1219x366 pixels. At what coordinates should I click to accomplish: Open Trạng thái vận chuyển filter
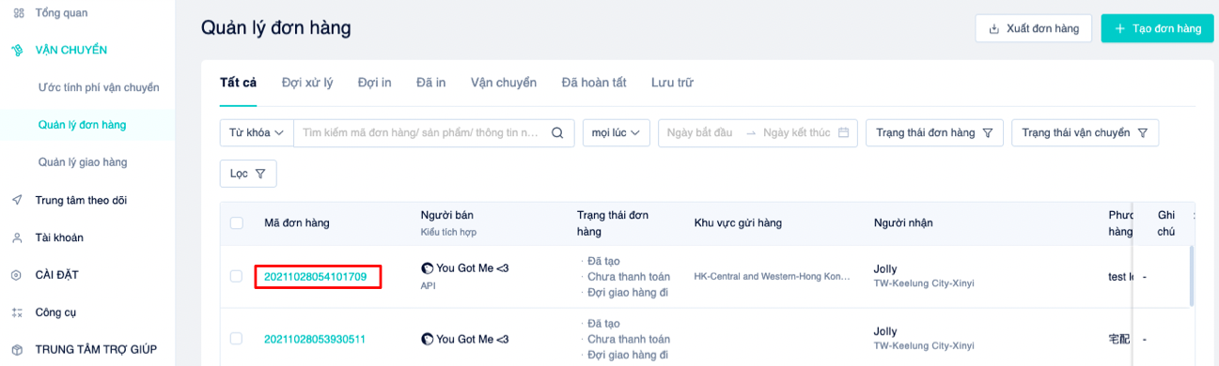click(1085, 133)
